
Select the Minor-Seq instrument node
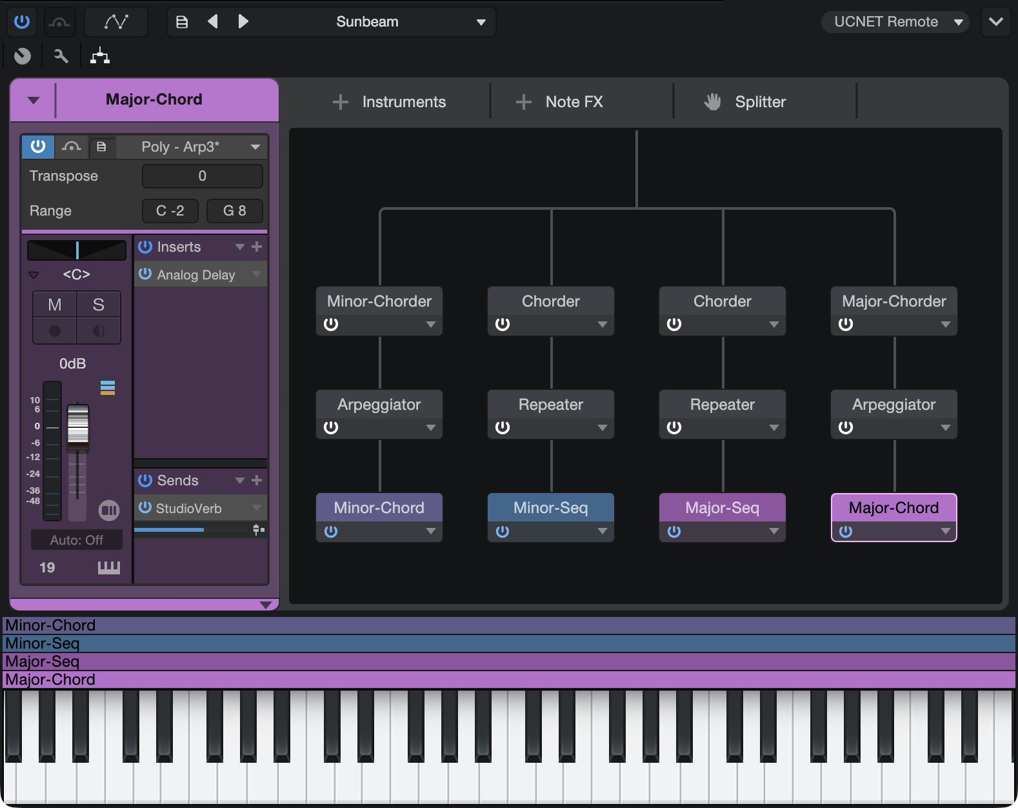(551, 508)
